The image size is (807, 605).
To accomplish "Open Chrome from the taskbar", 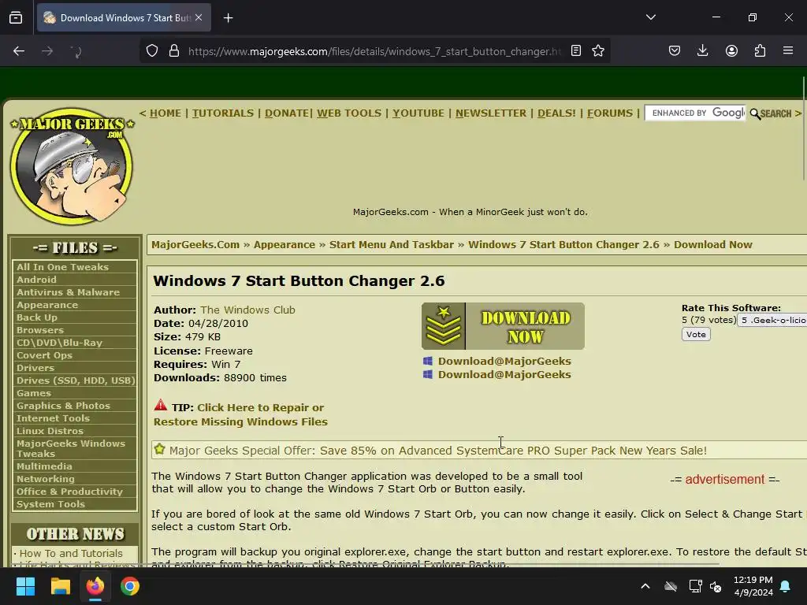I will (x=130, y=586).
